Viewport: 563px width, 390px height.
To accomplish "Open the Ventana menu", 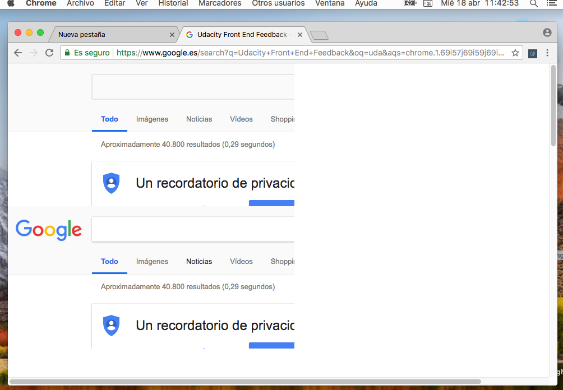I will tap(330, 3).
